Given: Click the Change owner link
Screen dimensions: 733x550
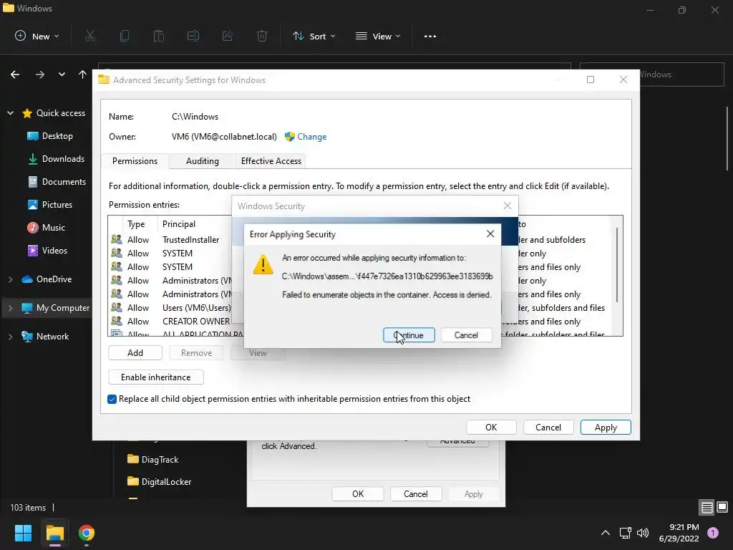Looking at the screenshot, I should pyautogui.click(x=312, y=137).
